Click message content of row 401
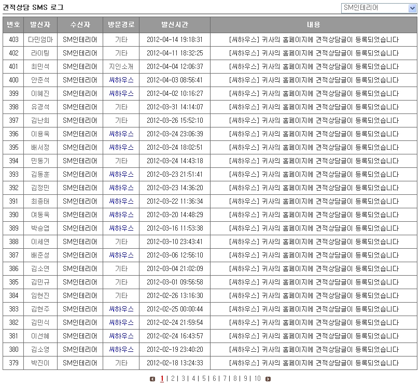Screen dimensions: 420x385 314,66
